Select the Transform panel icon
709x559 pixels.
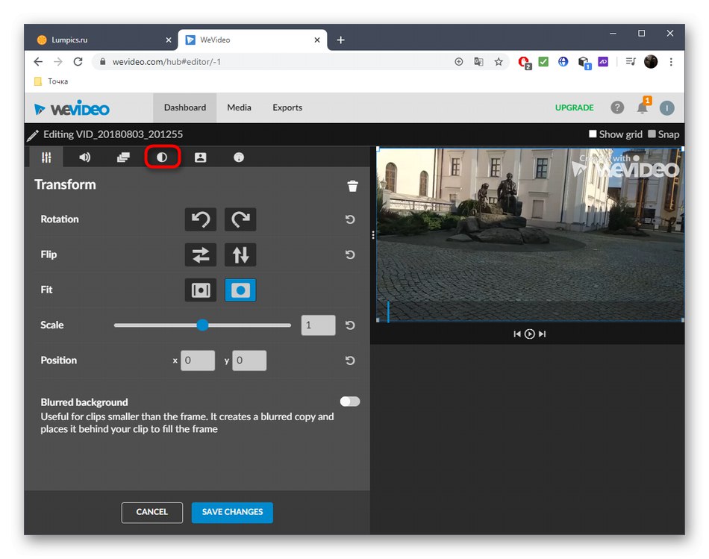click(46, 157)
